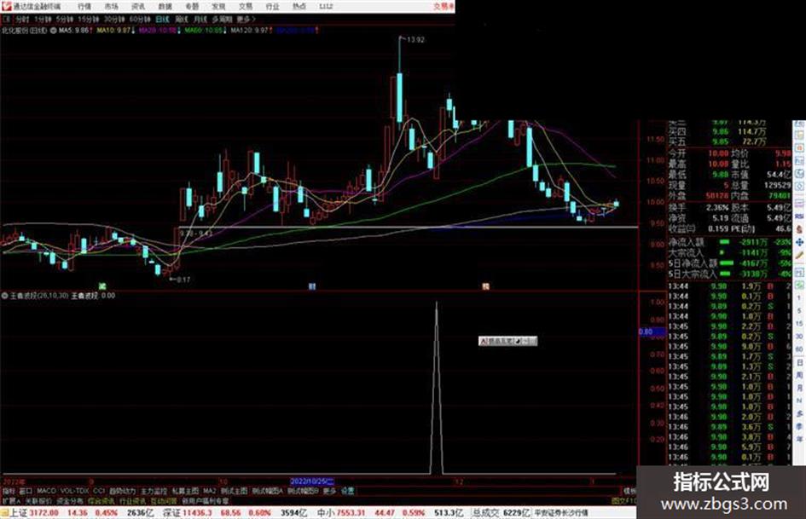Image resolution: width=806 pixels, height=519 pixels.
Task: Switch chart to 分时 period
Action: point(22,19)
